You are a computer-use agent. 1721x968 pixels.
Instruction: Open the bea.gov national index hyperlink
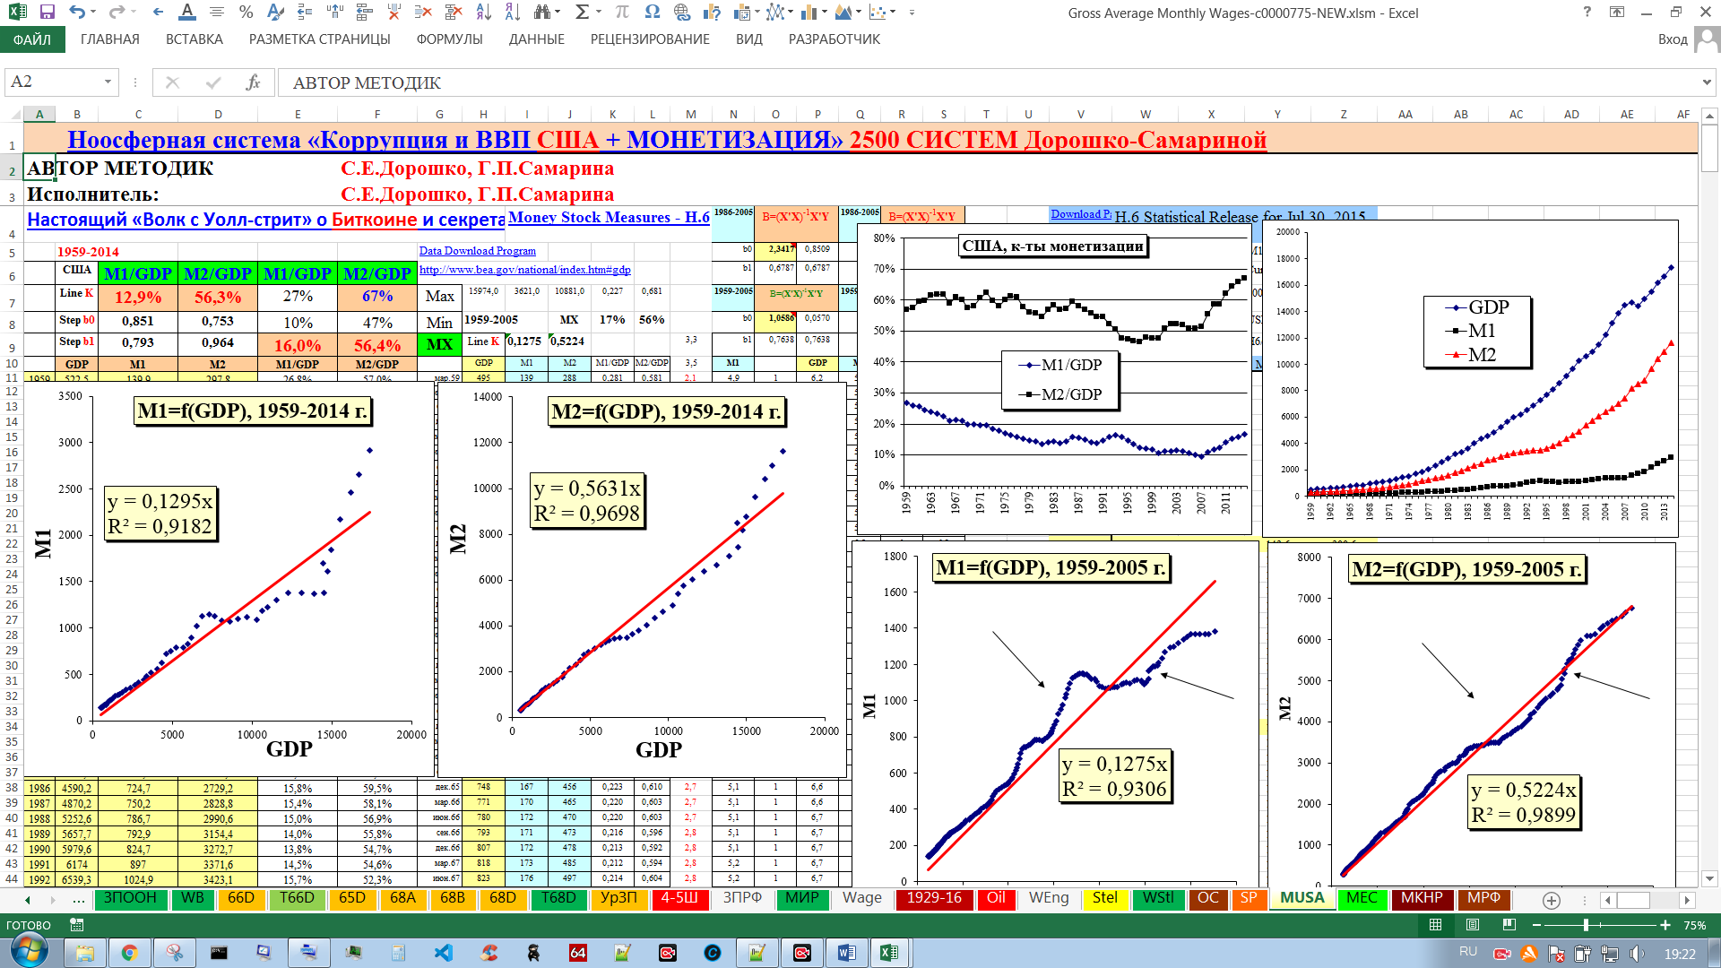524,270
